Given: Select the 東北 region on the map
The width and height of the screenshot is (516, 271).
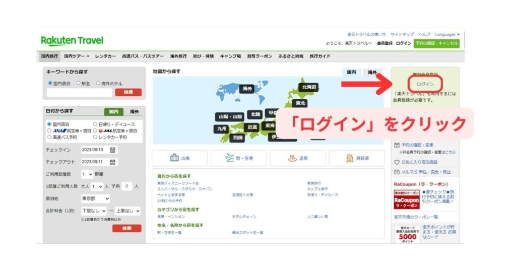Looking at the screenshot, I should click(x=300, y=103).
